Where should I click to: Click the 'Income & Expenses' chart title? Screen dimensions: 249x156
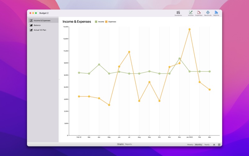pos(77,22)
